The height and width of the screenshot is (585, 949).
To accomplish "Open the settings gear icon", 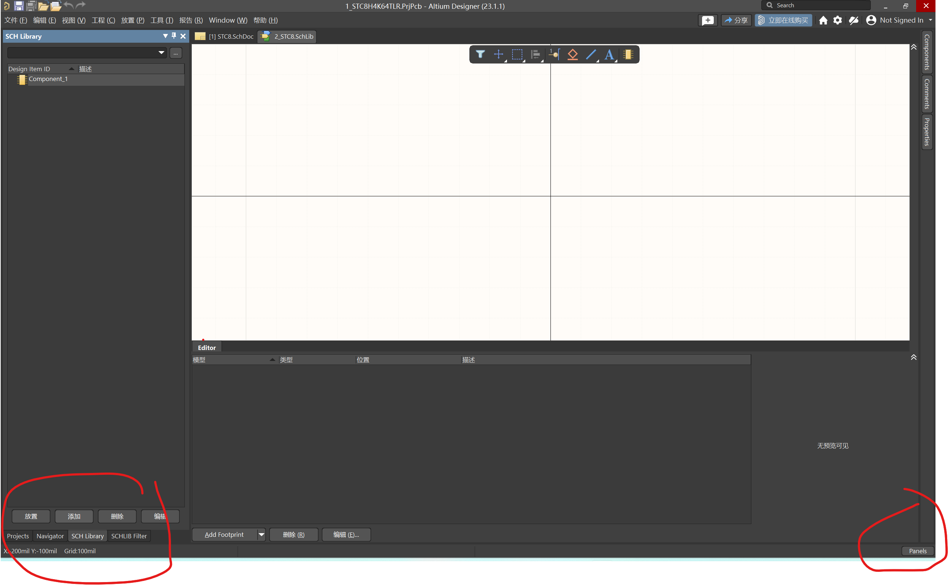I will coord(838,20).
